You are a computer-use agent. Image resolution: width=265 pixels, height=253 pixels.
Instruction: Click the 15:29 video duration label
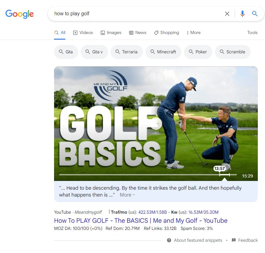point(247,176)
